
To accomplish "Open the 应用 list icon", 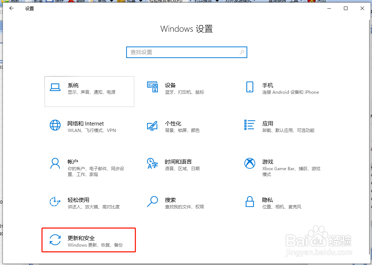I will pos(249,125).
